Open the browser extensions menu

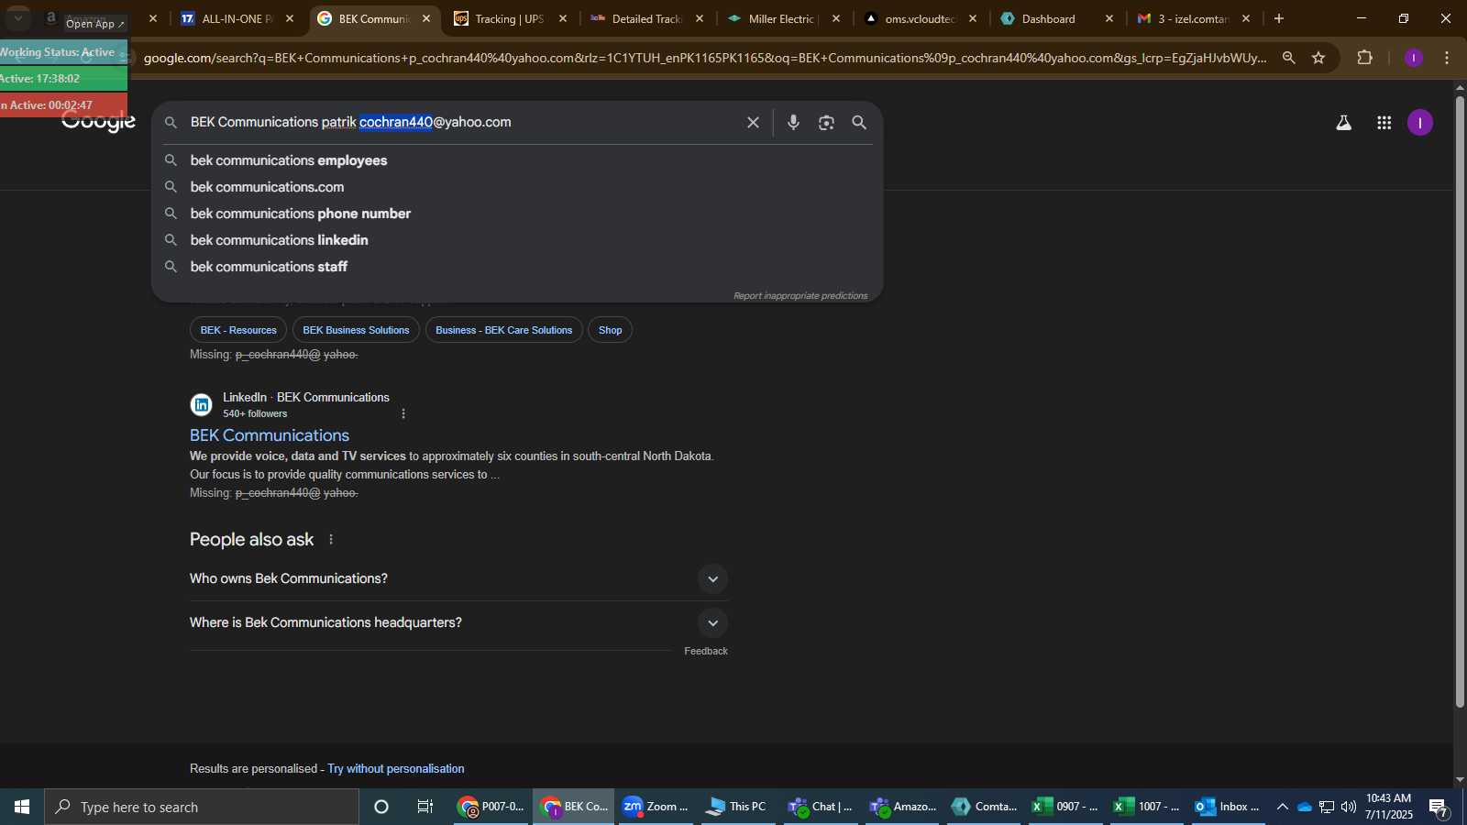(1364, 58)
